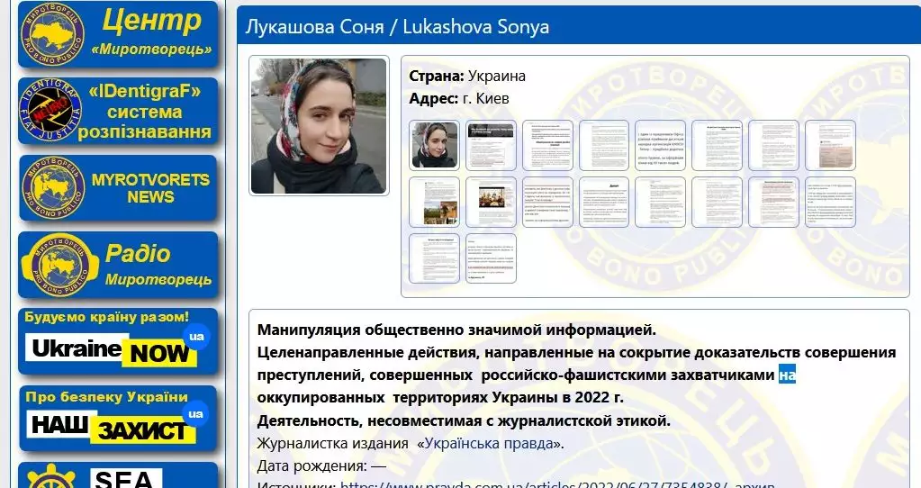This screenshot has height=488, width=921.
Task: Open the pravda.com.ua source article link
Action: pyautogui.click(x=534, y=484)
